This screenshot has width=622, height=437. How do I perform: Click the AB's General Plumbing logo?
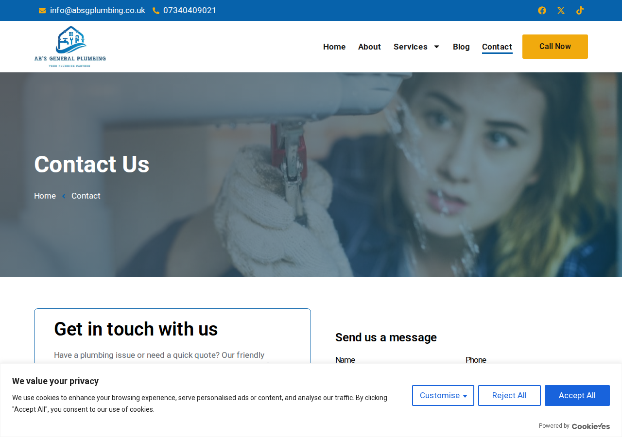click(70, 47)
